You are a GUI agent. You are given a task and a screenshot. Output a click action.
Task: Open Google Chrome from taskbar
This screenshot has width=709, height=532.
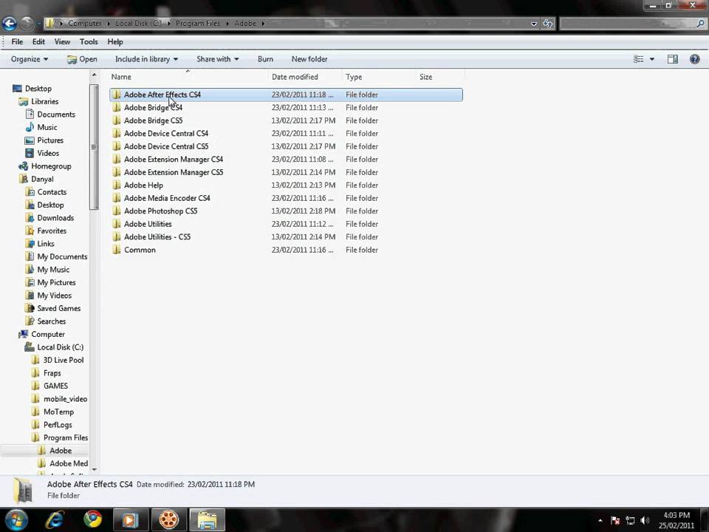tap(92, 519)
